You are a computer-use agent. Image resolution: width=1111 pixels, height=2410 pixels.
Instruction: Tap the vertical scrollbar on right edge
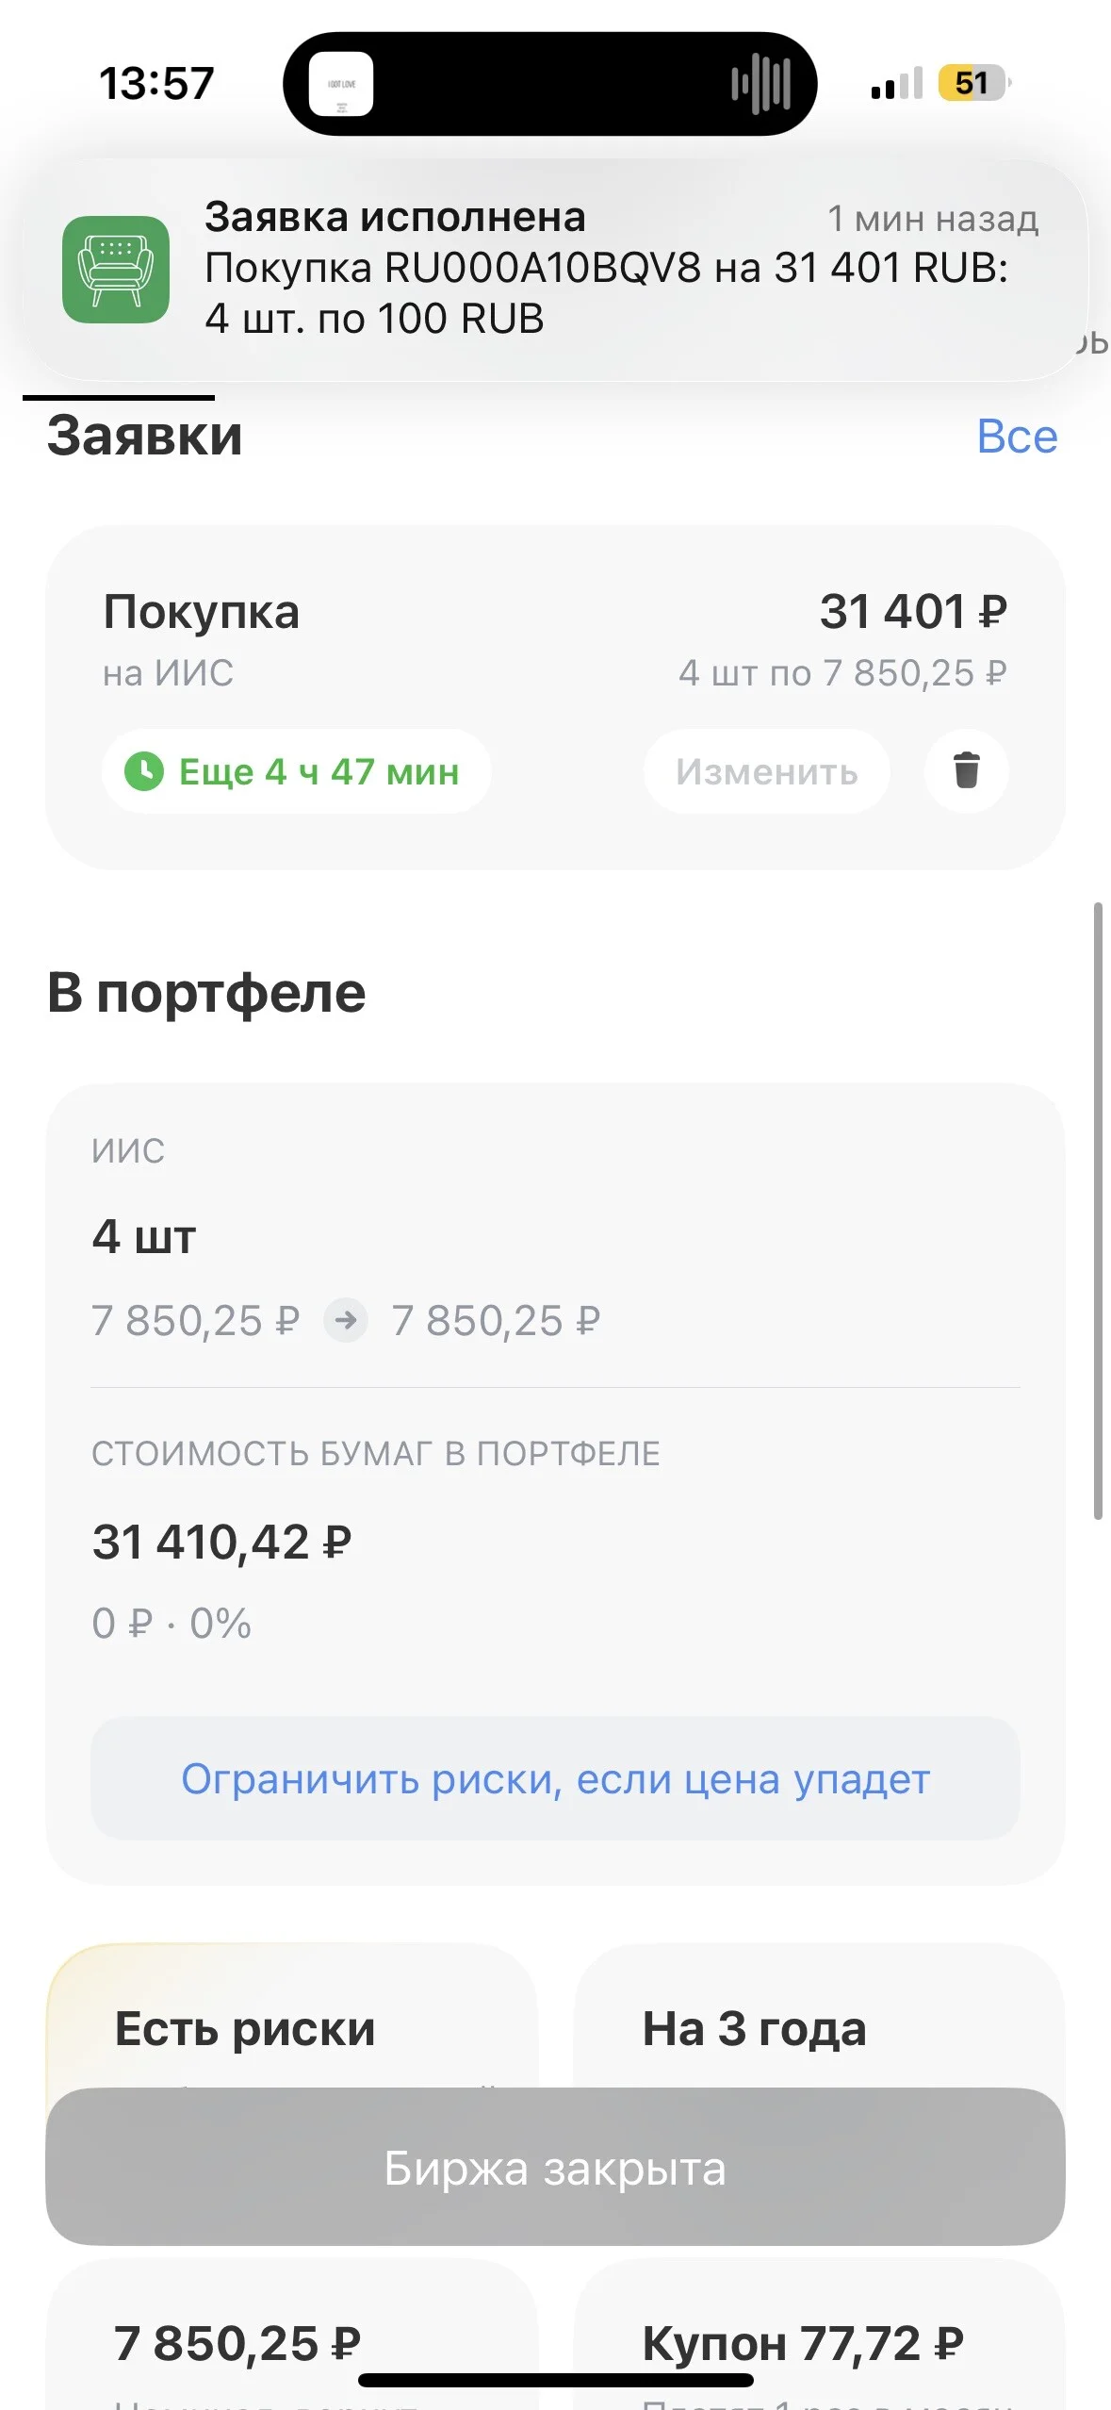pyautogui.click(x=1098, y=1211)
